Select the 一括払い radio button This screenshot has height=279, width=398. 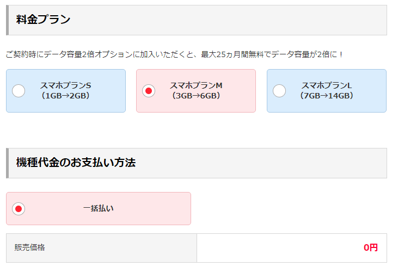pos(19,209)
